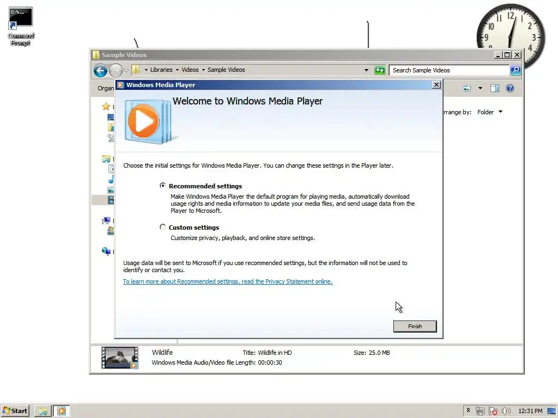Select the Recommended settings radio button
The width and height of the screenshot is (558, 418).
(162, 186)
